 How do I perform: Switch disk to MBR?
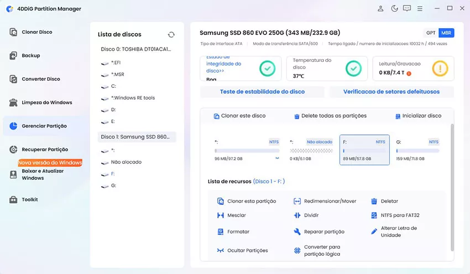click(x=446, y=33)
